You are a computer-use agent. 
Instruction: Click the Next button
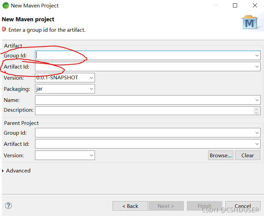pyautogui.click(x=166, y=206)
